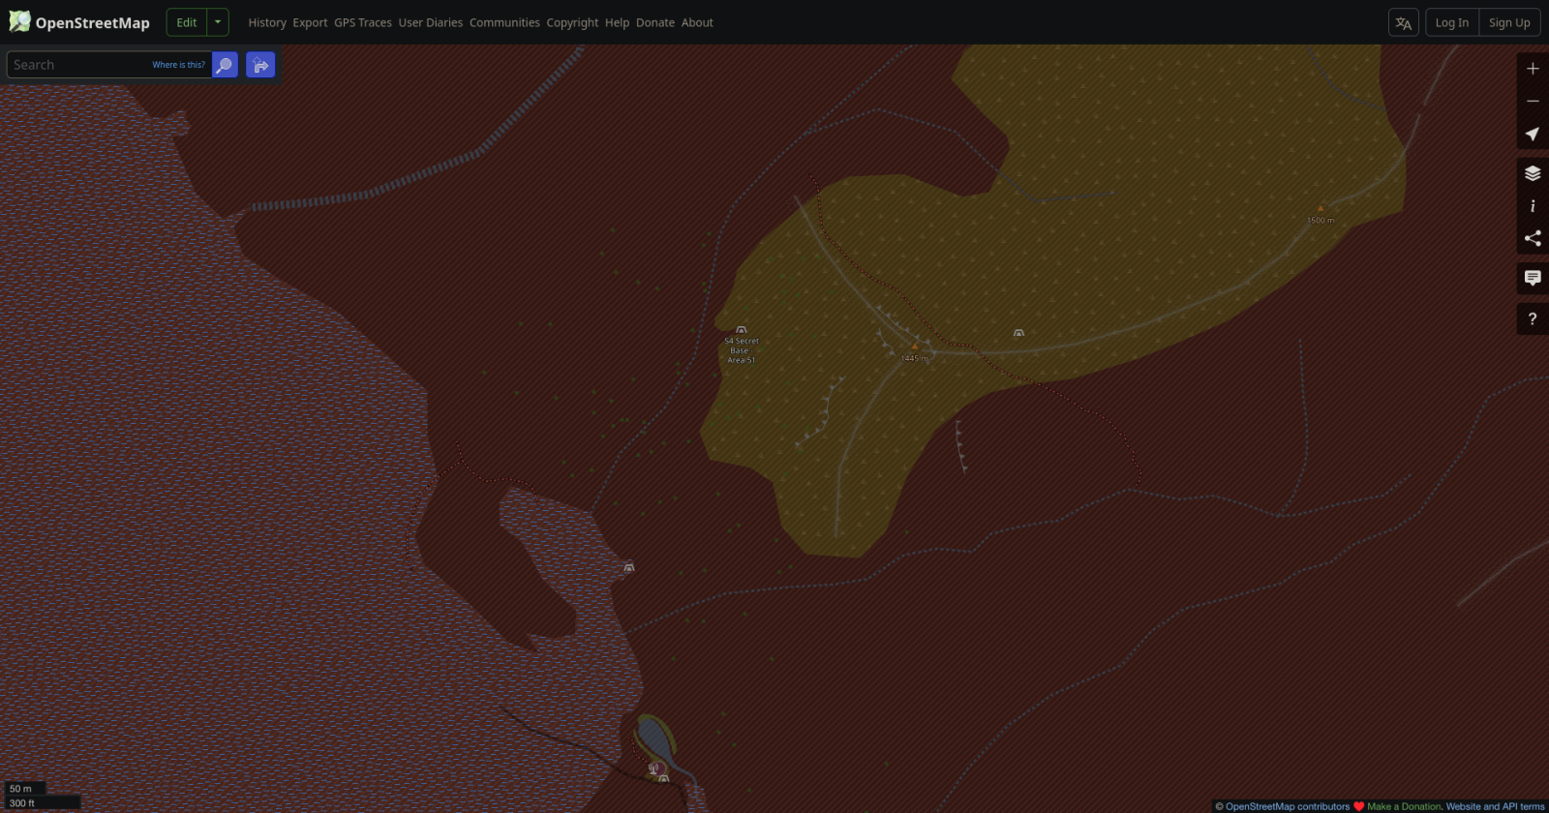This screenshot has height=813, width=1549.
Task: Add a note to the map
Action: pyautogui.click(x=1532, y=279)
